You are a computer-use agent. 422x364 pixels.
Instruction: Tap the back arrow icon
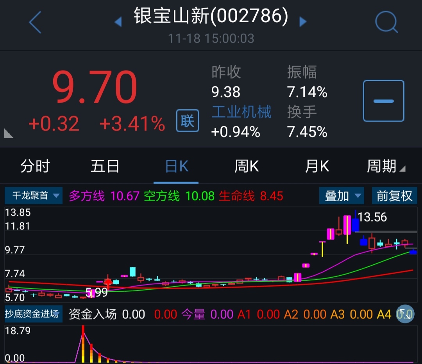point(35,22)
